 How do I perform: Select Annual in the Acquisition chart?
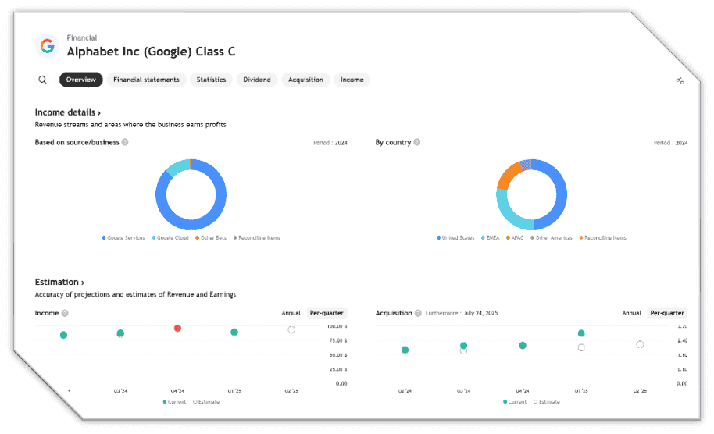[631, 313]
